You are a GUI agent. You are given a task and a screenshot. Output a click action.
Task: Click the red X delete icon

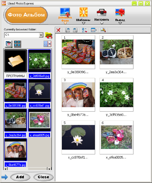(x=58, y=30)
